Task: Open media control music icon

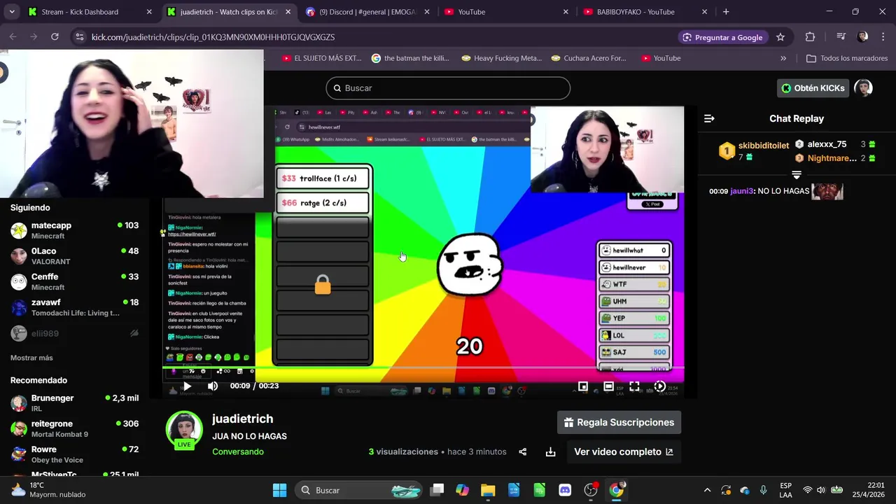Action: (x=841, y=37)
